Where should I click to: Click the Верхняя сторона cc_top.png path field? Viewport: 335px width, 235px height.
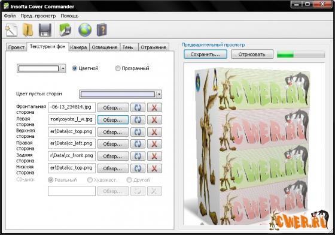click(72, 132)
